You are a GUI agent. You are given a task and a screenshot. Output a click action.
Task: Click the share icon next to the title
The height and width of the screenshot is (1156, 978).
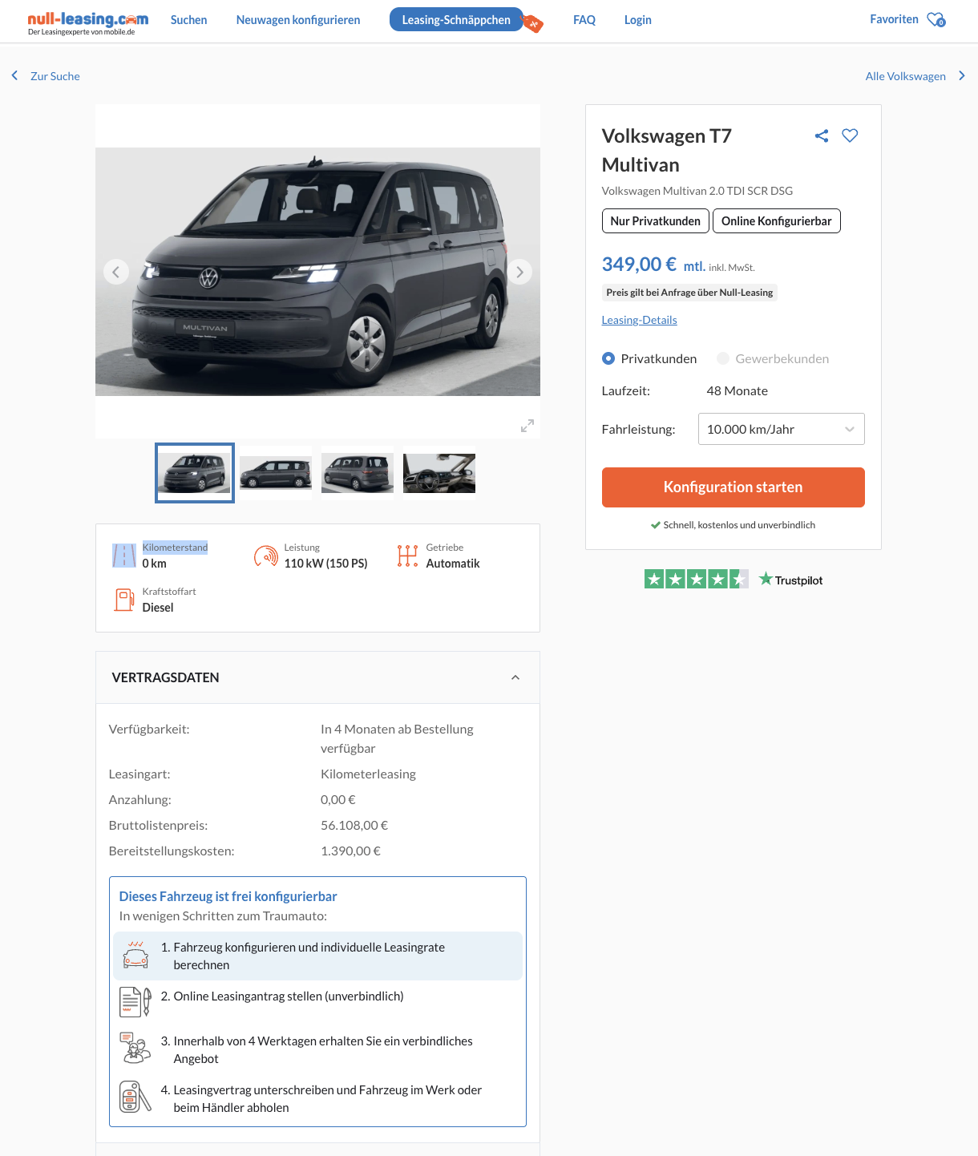821,135
